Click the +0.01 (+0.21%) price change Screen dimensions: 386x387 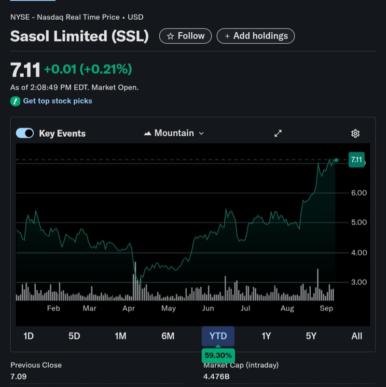click(x=88, y=69)
